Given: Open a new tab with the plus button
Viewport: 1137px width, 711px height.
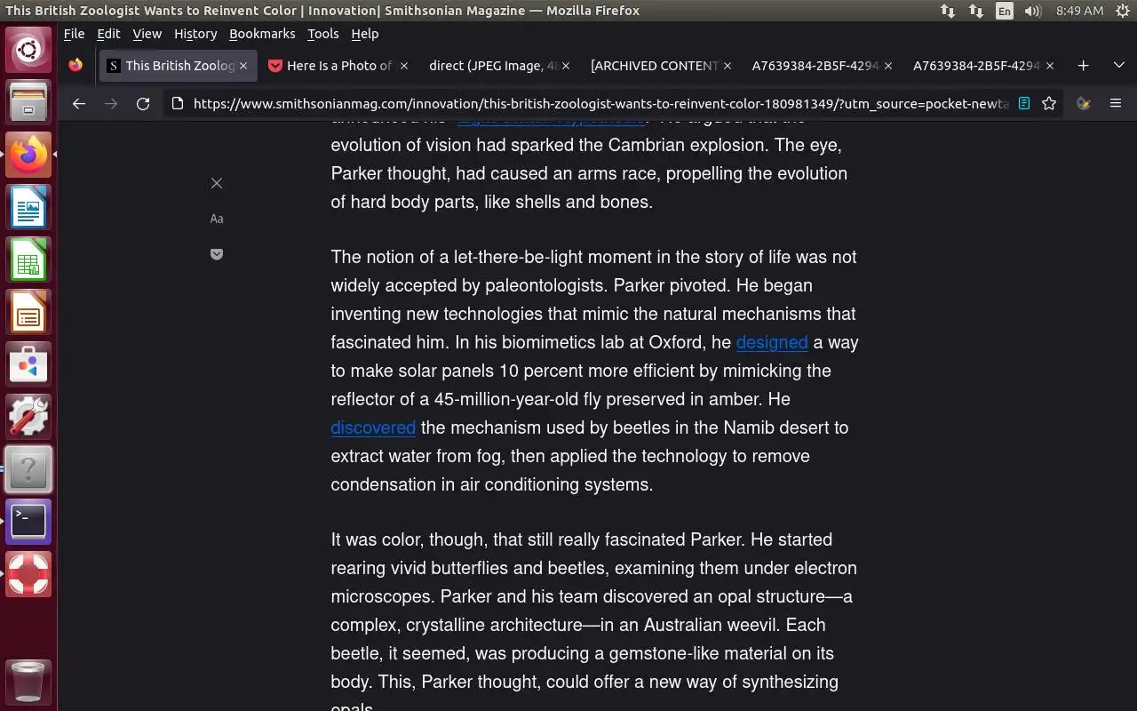Looking at the screenshot, I should [x=1083, y=65].
